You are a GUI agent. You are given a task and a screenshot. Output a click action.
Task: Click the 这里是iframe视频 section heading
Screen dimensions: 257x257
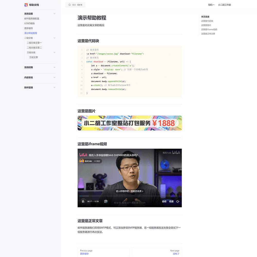(x=92, y=144)
